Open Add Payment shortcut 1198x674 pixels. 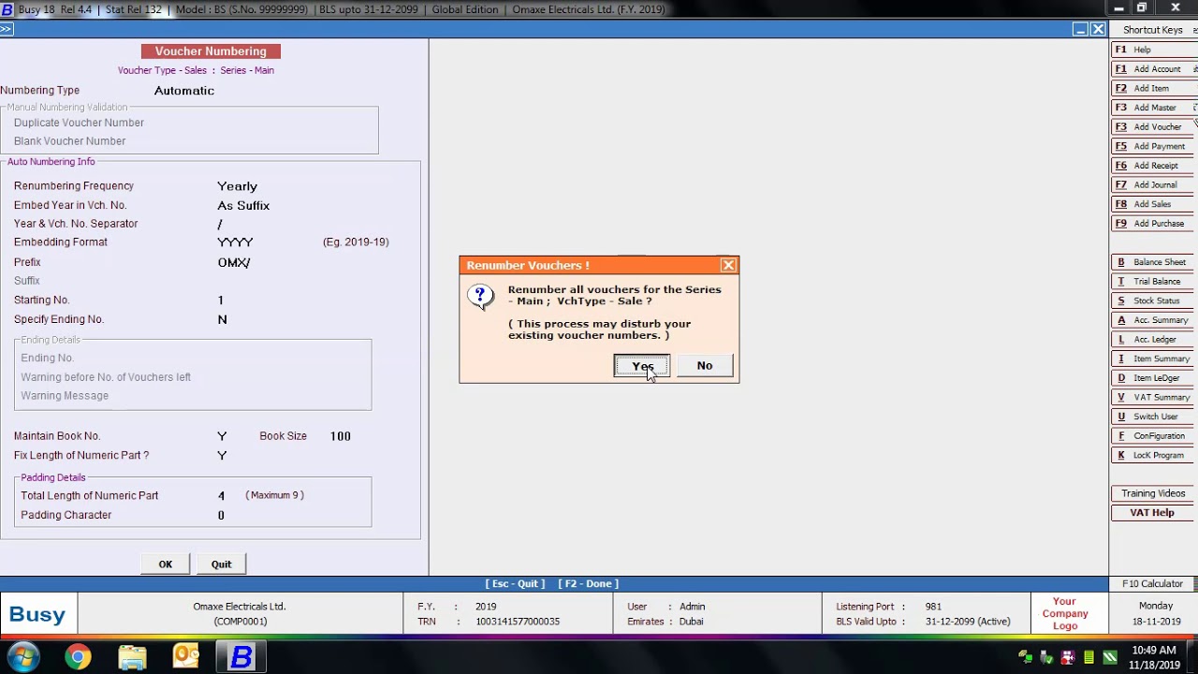(x=1153, y=146)
